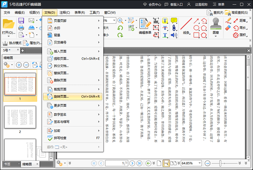The width and height of the screenshot is (253, 170).
Task: Click zoom-out minus button beside slider
Action: pos(207,163)
